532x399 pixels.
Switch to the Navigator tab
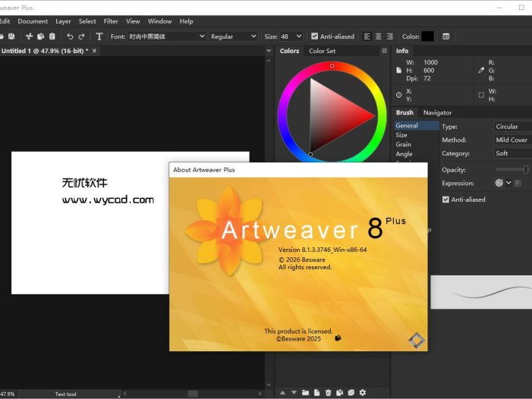(437, 112)
